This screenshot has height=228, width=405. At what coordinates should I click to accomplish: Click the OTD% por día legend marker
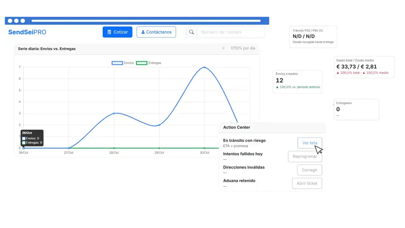click(x=223, y=48)
